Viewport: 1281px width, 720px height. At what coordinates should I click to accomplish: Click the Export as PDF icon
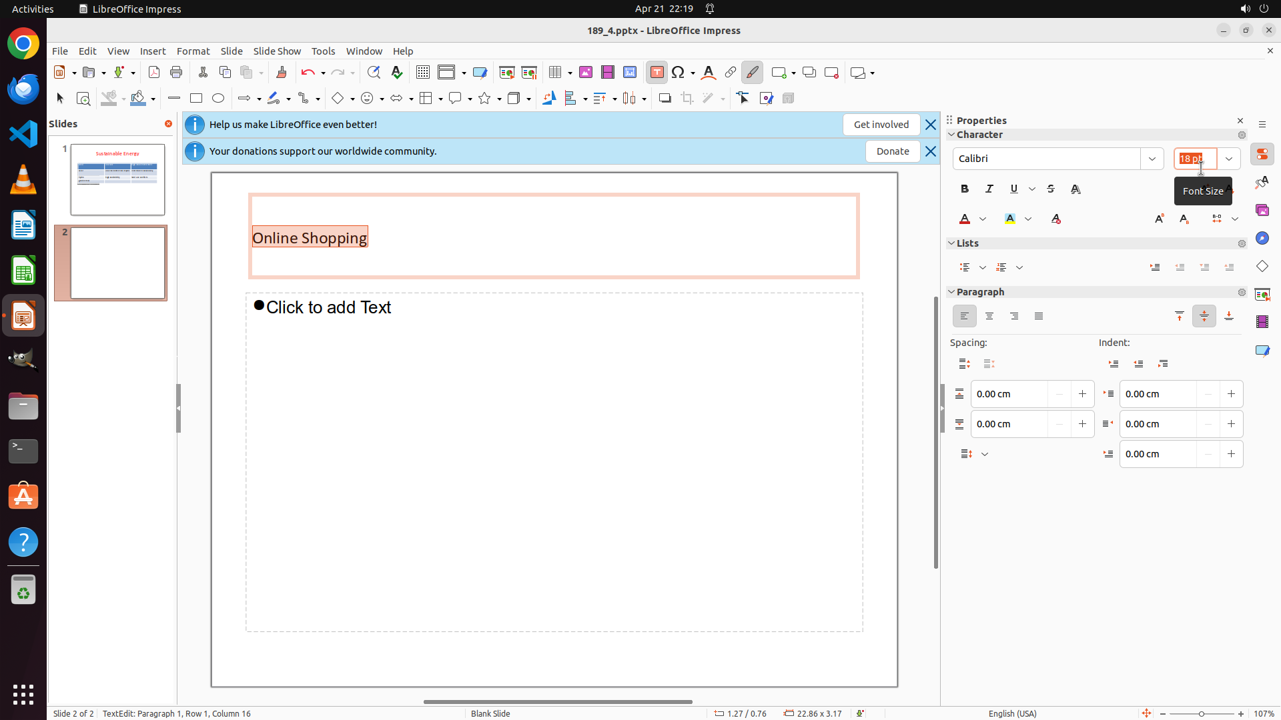coord(154,73)
